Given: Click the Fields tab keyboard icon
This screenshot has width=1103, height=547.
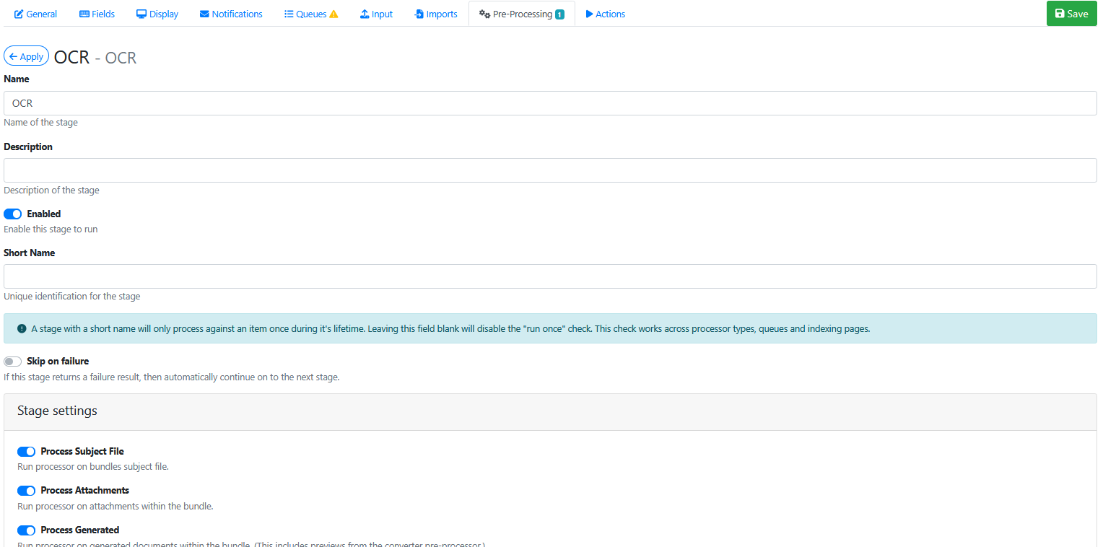Looking at the screenshot, I should [x=84, y=14].
